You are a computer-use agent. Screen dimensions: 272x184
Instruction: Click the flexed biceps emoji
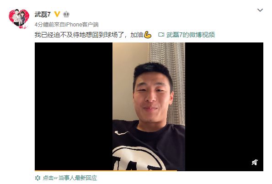pos(148,35)
